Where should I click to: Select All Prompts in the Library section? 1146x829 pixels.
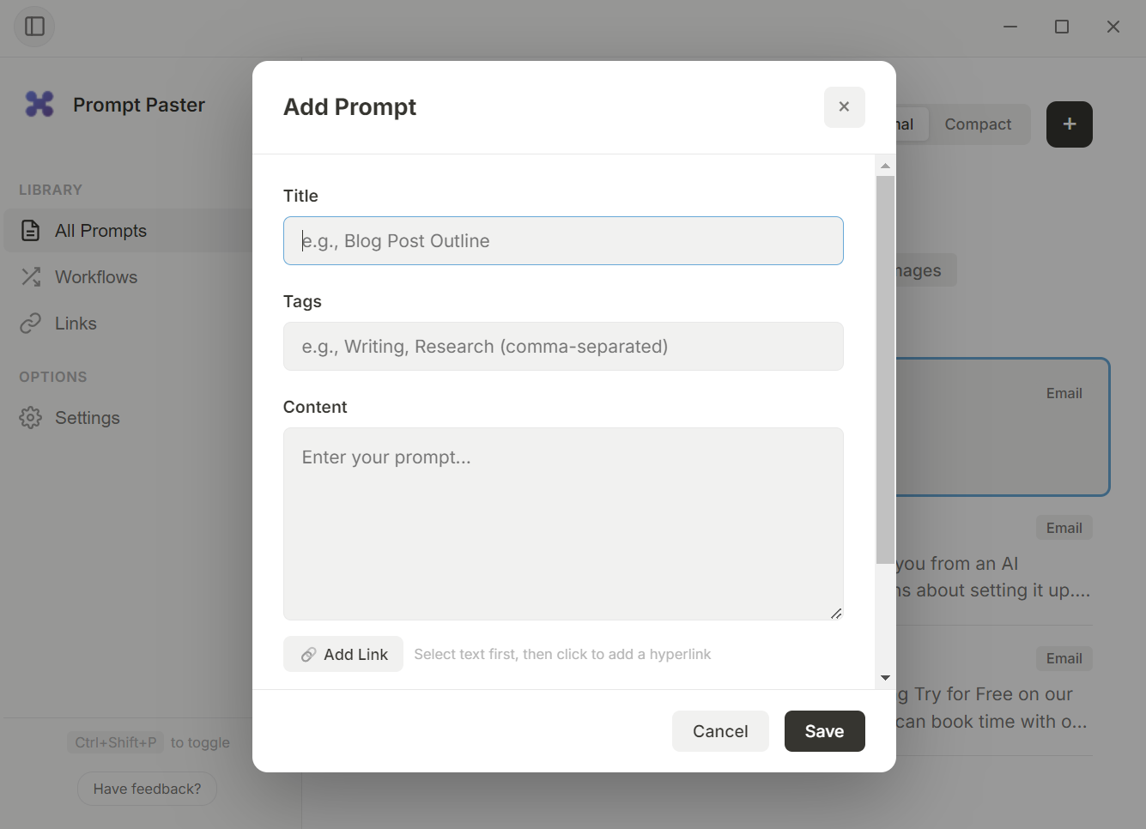coord(100,230)
